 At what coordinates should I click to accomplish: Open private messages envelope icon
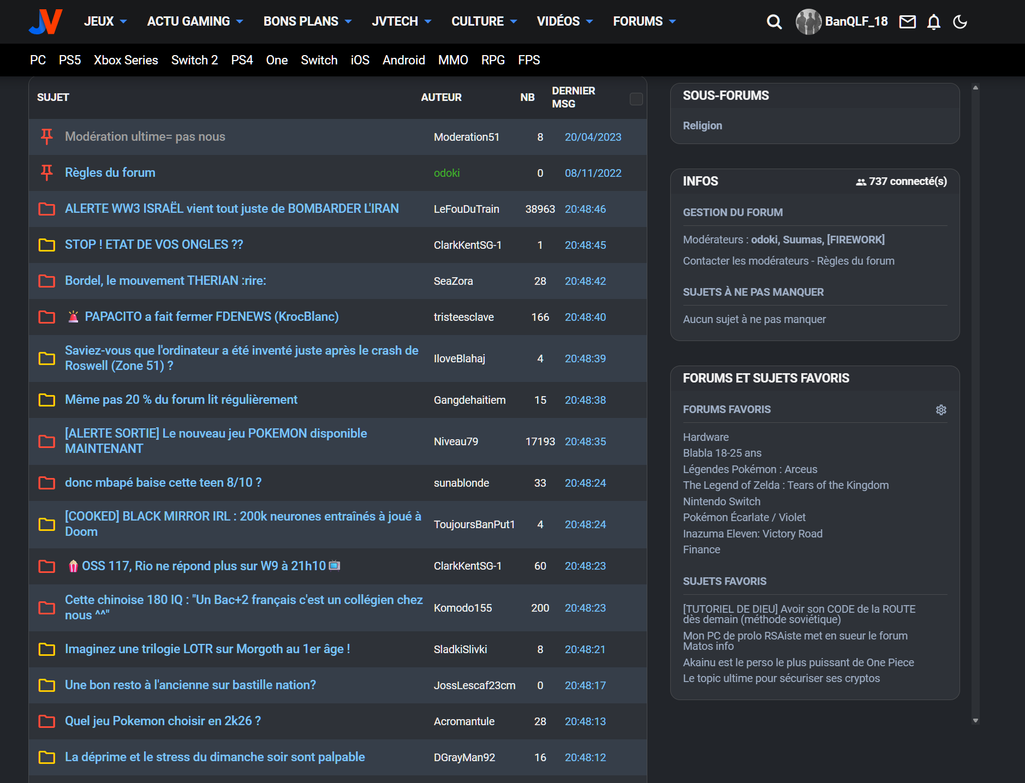(907, 22)
